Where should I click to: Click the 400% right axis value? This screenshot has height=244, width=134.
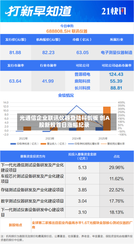click(x=121, y=102)
